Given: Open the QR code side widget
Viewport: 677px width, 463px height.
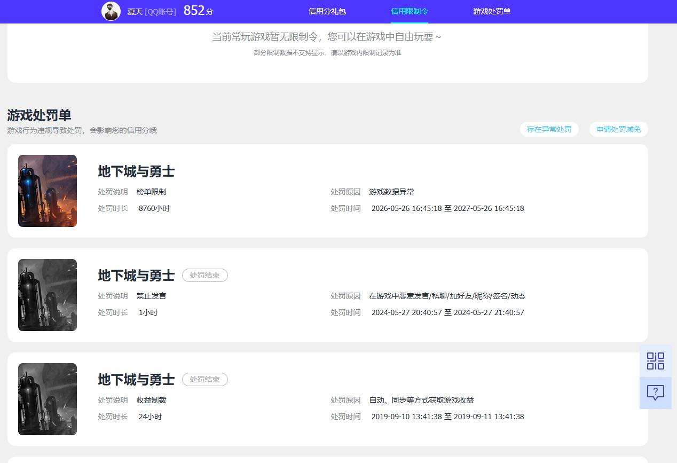Looking at the screenshot, I should [x=656, y=361].
